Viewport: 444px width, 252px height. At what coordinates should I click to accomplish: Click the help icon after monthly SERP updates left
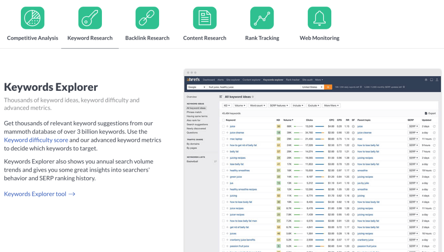[404, 87]
